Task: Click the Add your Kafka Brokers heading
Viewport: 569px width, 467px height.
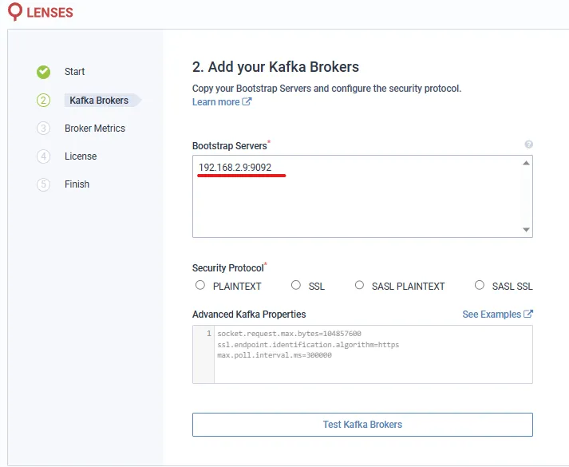Action: coord(275,67)
